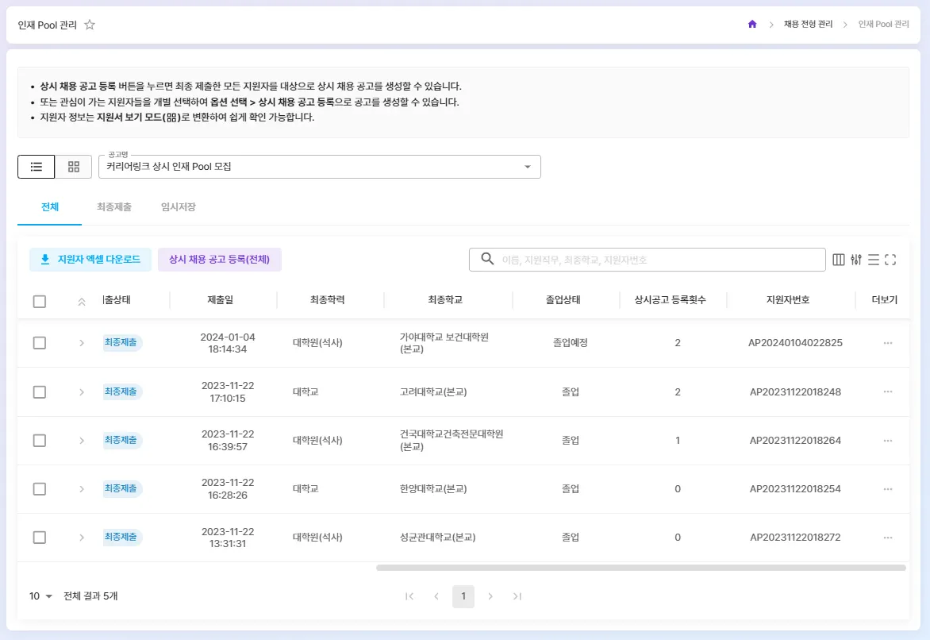This screenshot has width=930, height=640.
Task: Click 인재 Pool 관리 breadcrumb
Action: pos(883,25)
